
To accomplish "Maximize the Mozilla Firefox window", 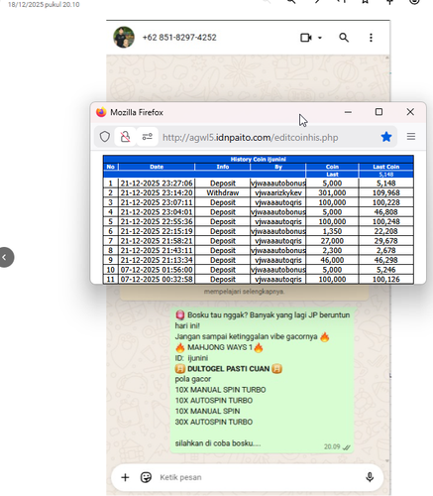I will tap(379, 112).
